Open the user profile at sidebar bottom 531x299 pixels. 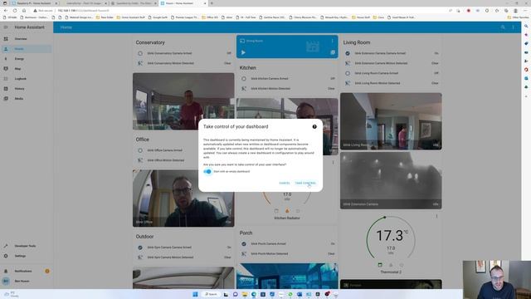pyautogui.click(x=27, y=281)
